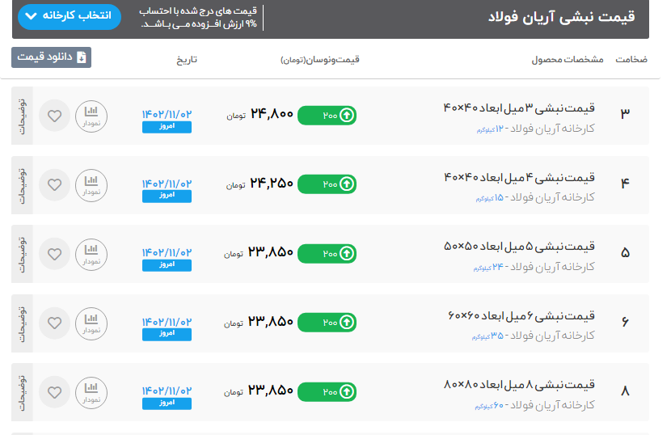Expand توضیحات panel for 4 mm row
671x435 pixels.
click(22, 184)
